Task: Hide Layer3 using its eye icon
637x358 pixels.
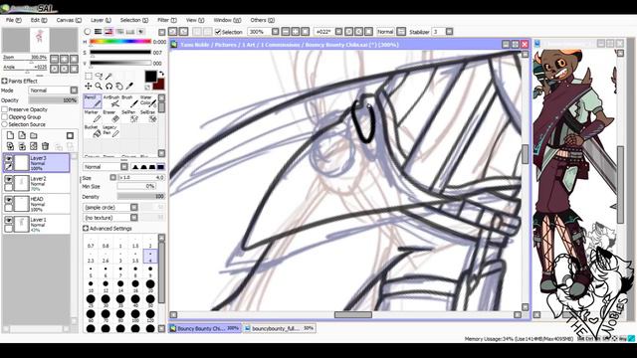Action: tap(9, 159)
